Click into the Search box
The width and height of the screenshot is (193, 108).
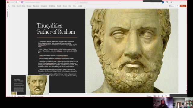coord(97,2)
